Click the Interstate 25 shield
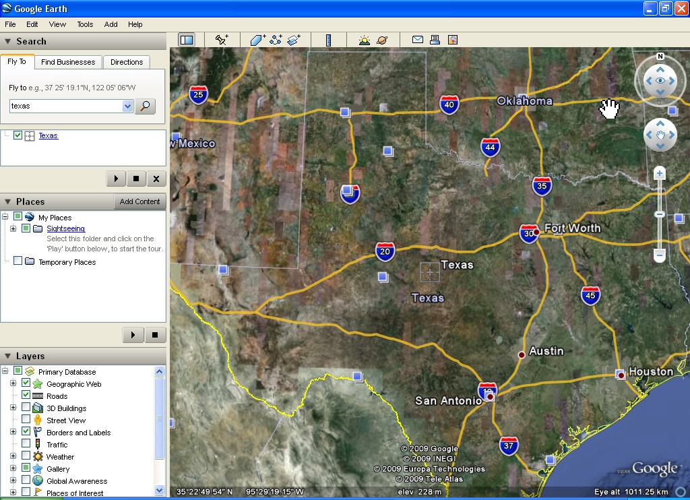This screenshot has width=690, height=500. coord(198,94)
